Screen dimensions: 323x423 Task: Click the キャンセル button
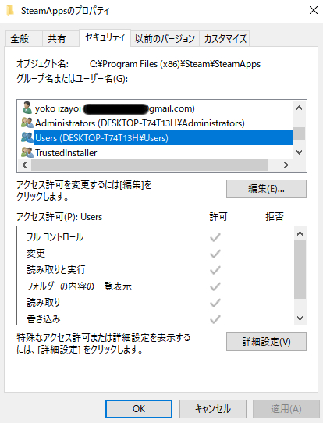pos(213,409)
